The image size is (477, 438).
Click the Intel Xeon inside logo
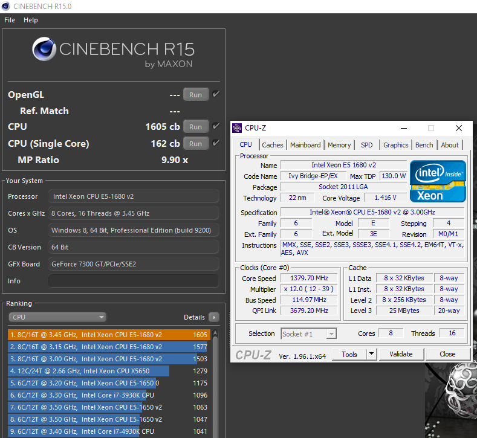tap(438, 181)
